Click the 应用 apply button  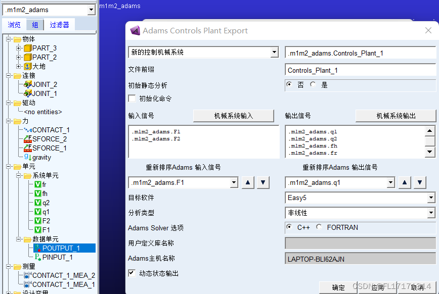coord(377,287)
